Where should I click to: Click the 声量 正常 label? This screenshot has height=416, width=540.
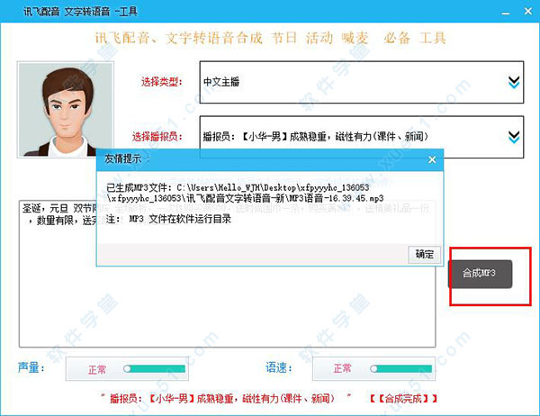pyautogui.click(x=97, y=370)
